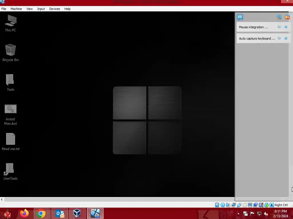Open the Machine menu
The height and width of the screenshot is (219, 293).
click(x=16, y=9)
